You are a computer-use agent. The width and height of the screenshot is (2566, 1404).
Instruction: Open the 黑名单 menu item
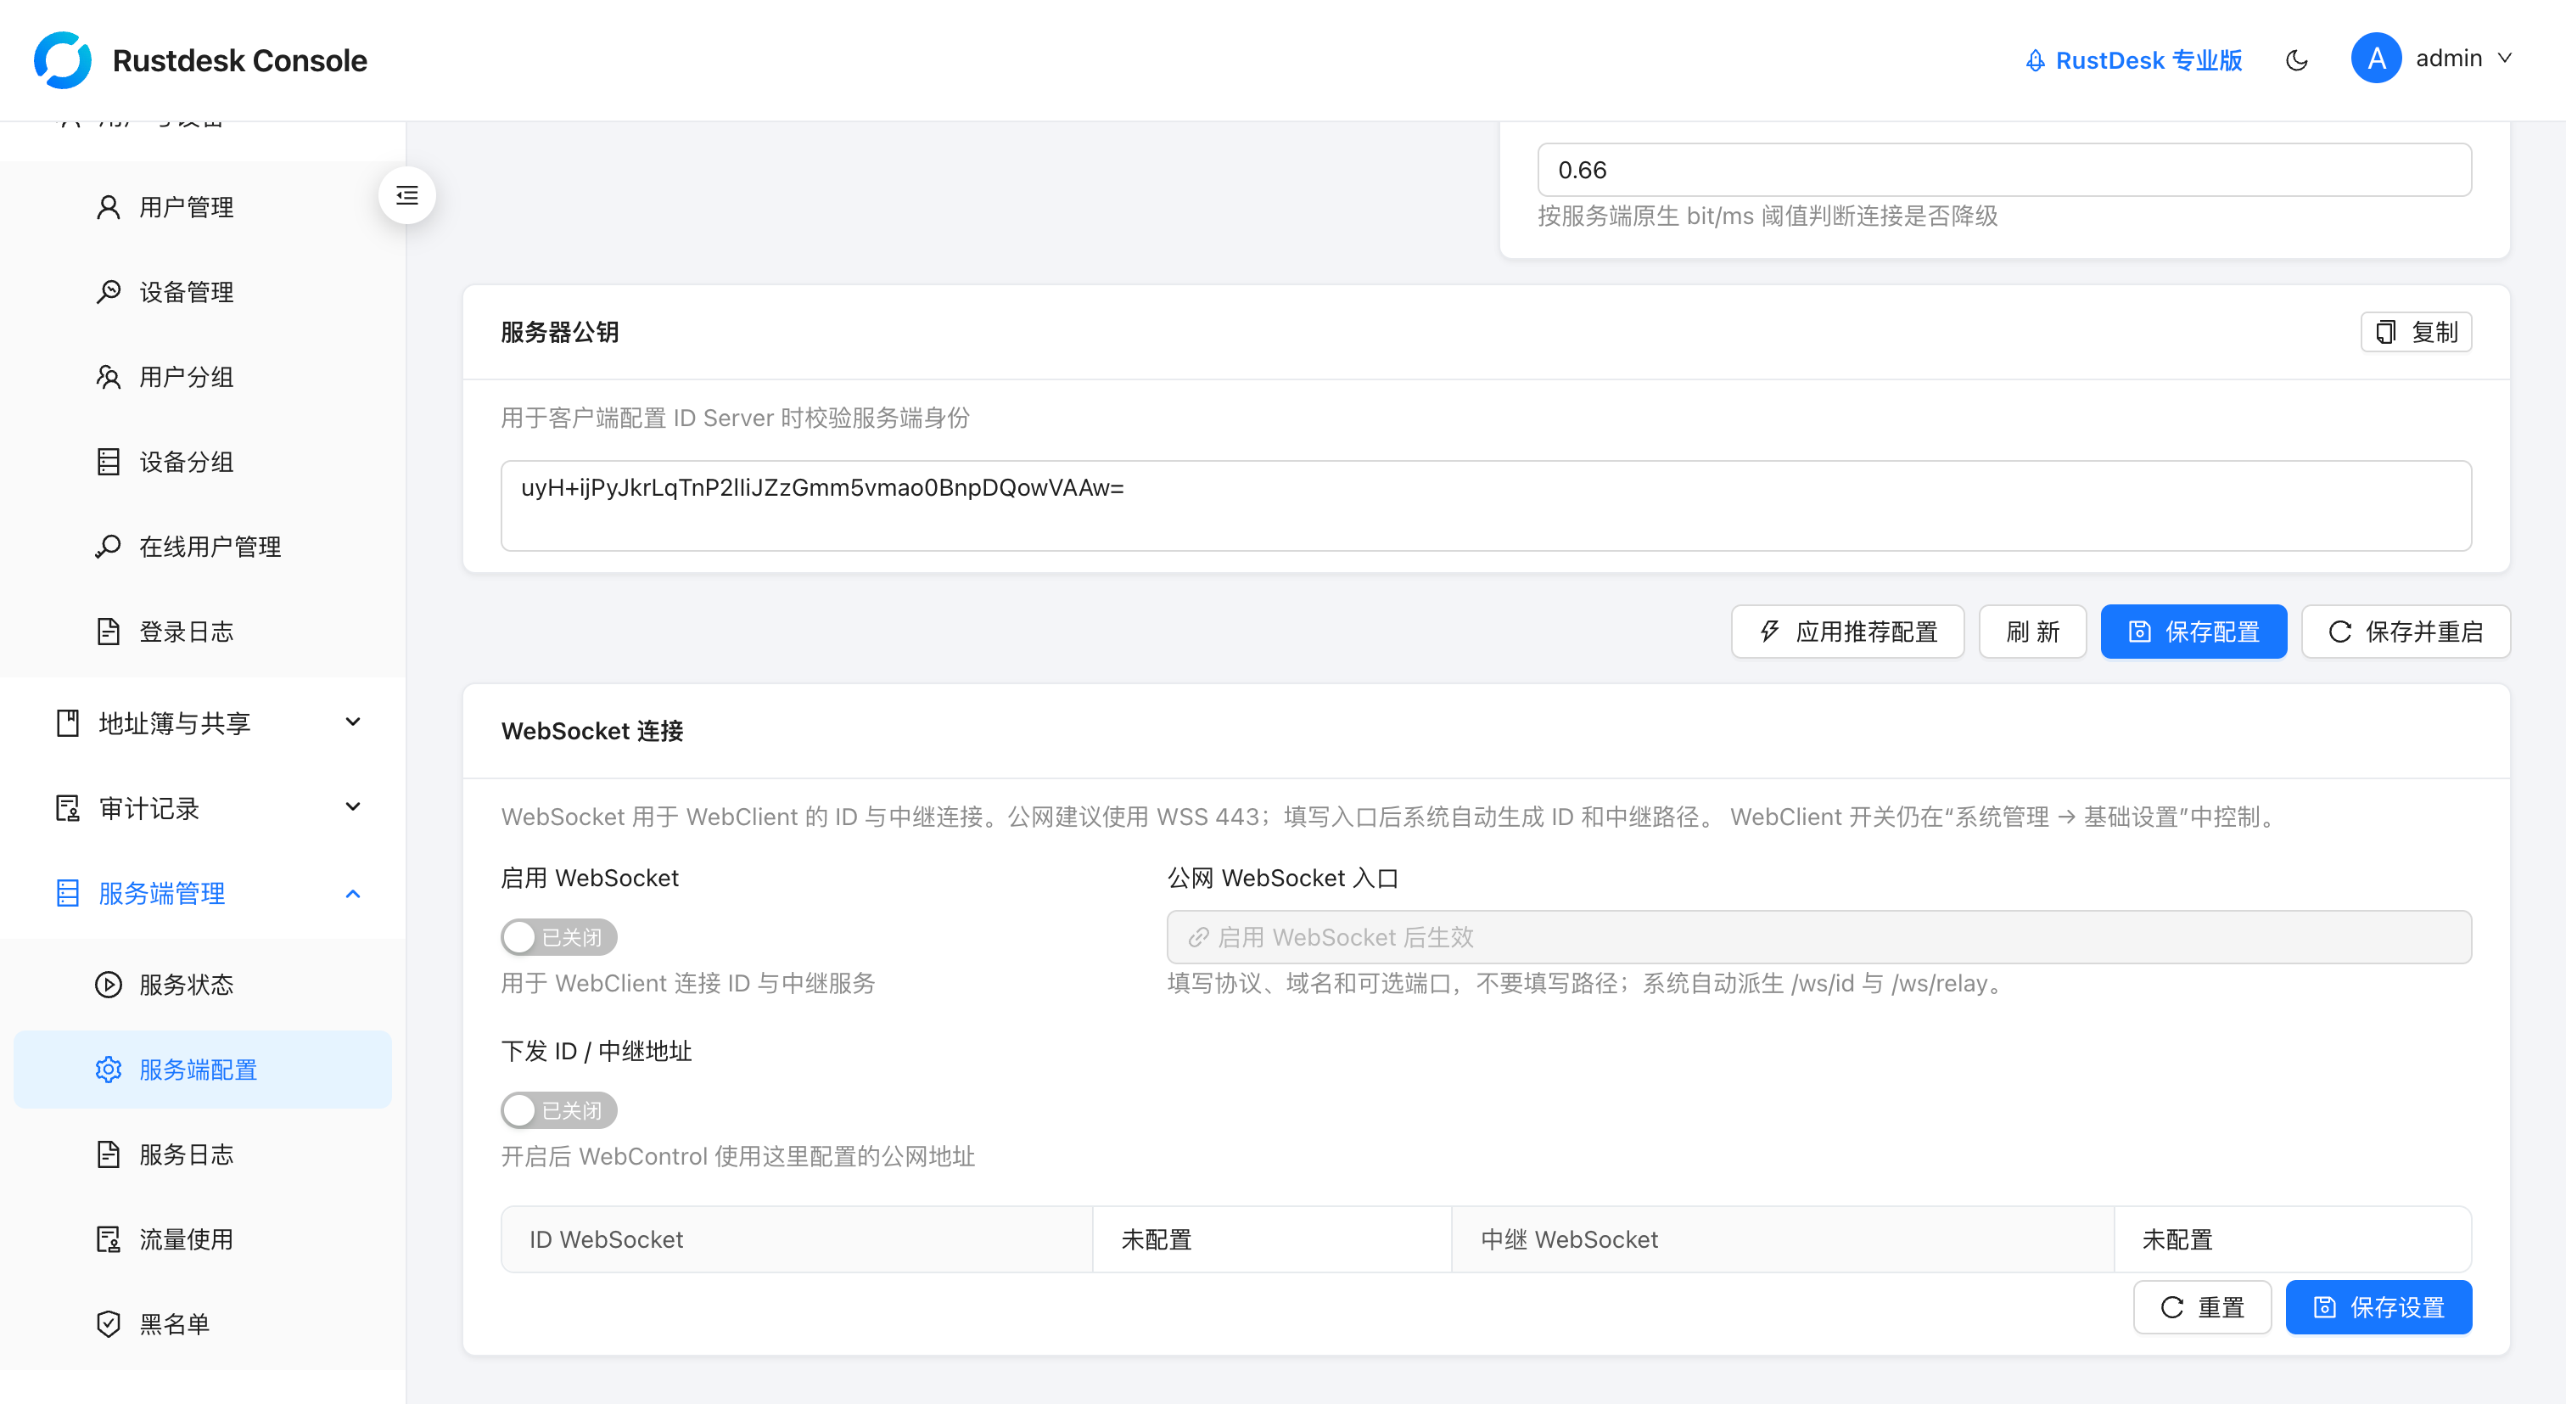point(203,1323)
